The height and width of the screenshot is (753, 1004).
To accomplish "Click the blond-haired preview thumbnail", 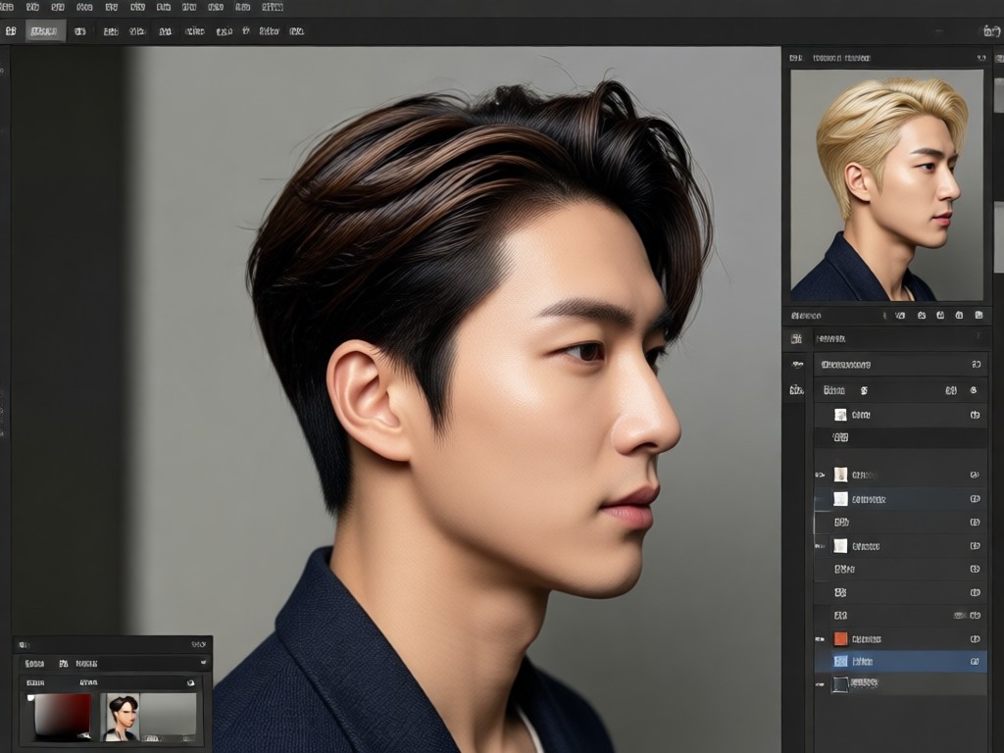I will coord(886,185).
